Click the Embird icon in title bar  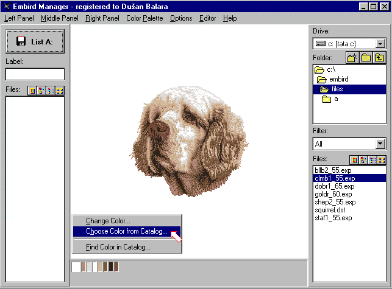point(7,6)
